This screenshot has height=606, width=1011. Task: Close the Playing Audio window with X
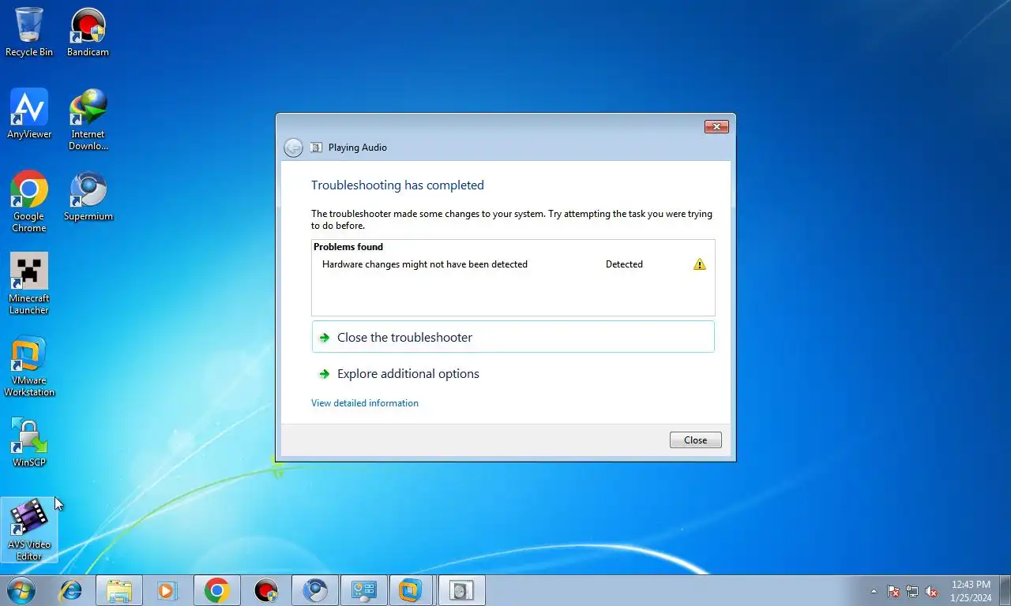(x=716, y=126)
